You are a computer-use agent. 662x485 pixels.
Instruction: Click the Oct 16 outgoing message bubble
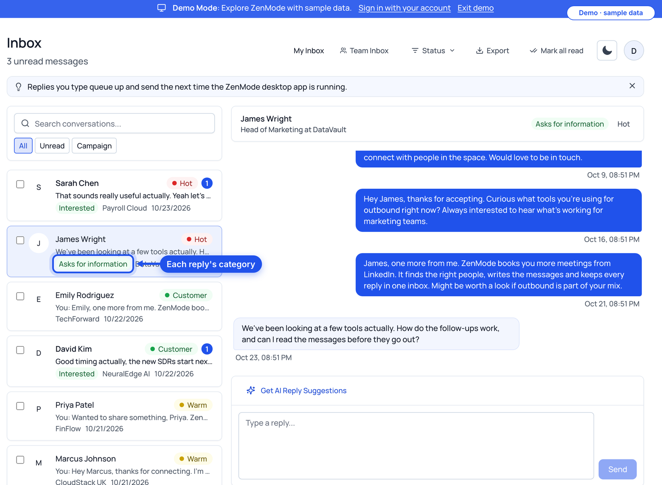click(499, 210)
